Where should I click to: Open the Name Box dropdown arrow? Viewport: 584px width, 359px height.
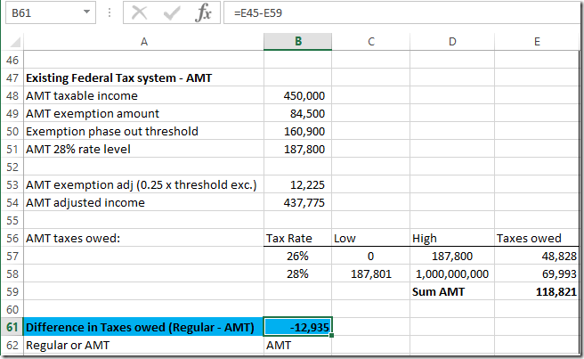tap(86, 12)
